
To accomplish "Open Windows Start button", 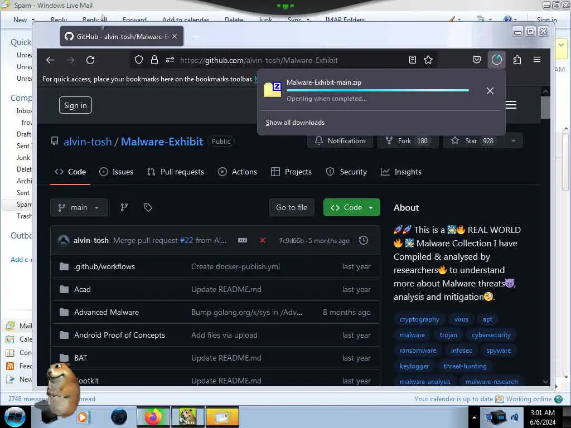I will [x=15, y=417].
